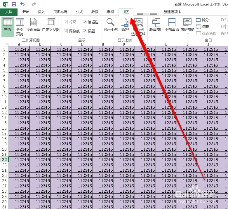Select row 31 header
Viewport: 228px width, 209px height.
(4, 207)
